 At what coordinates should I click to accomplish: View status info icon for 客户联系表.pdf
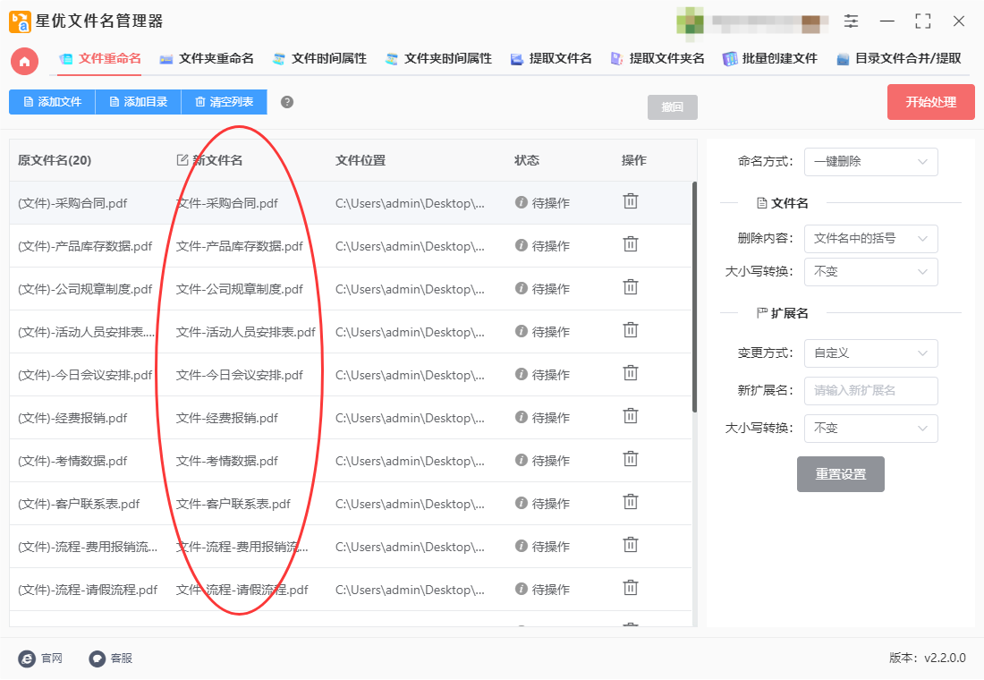[521, 503]
